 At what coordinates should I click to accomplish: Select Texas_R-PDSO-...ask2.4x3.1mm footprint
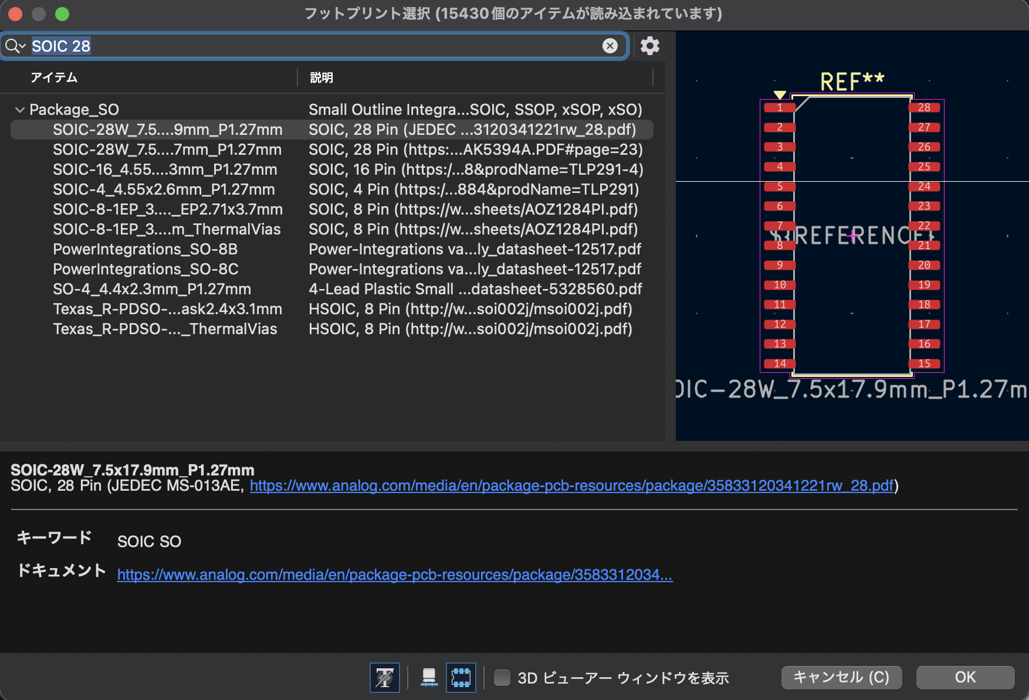pyautogui.click(x=167, y=309)
